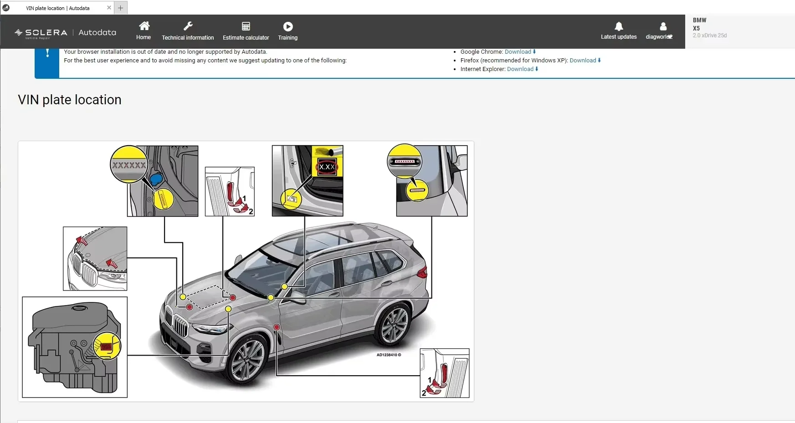This screenshot has width=795, height=423.
Task: Open a new tab with the plus button
Action: click(120, 8)
